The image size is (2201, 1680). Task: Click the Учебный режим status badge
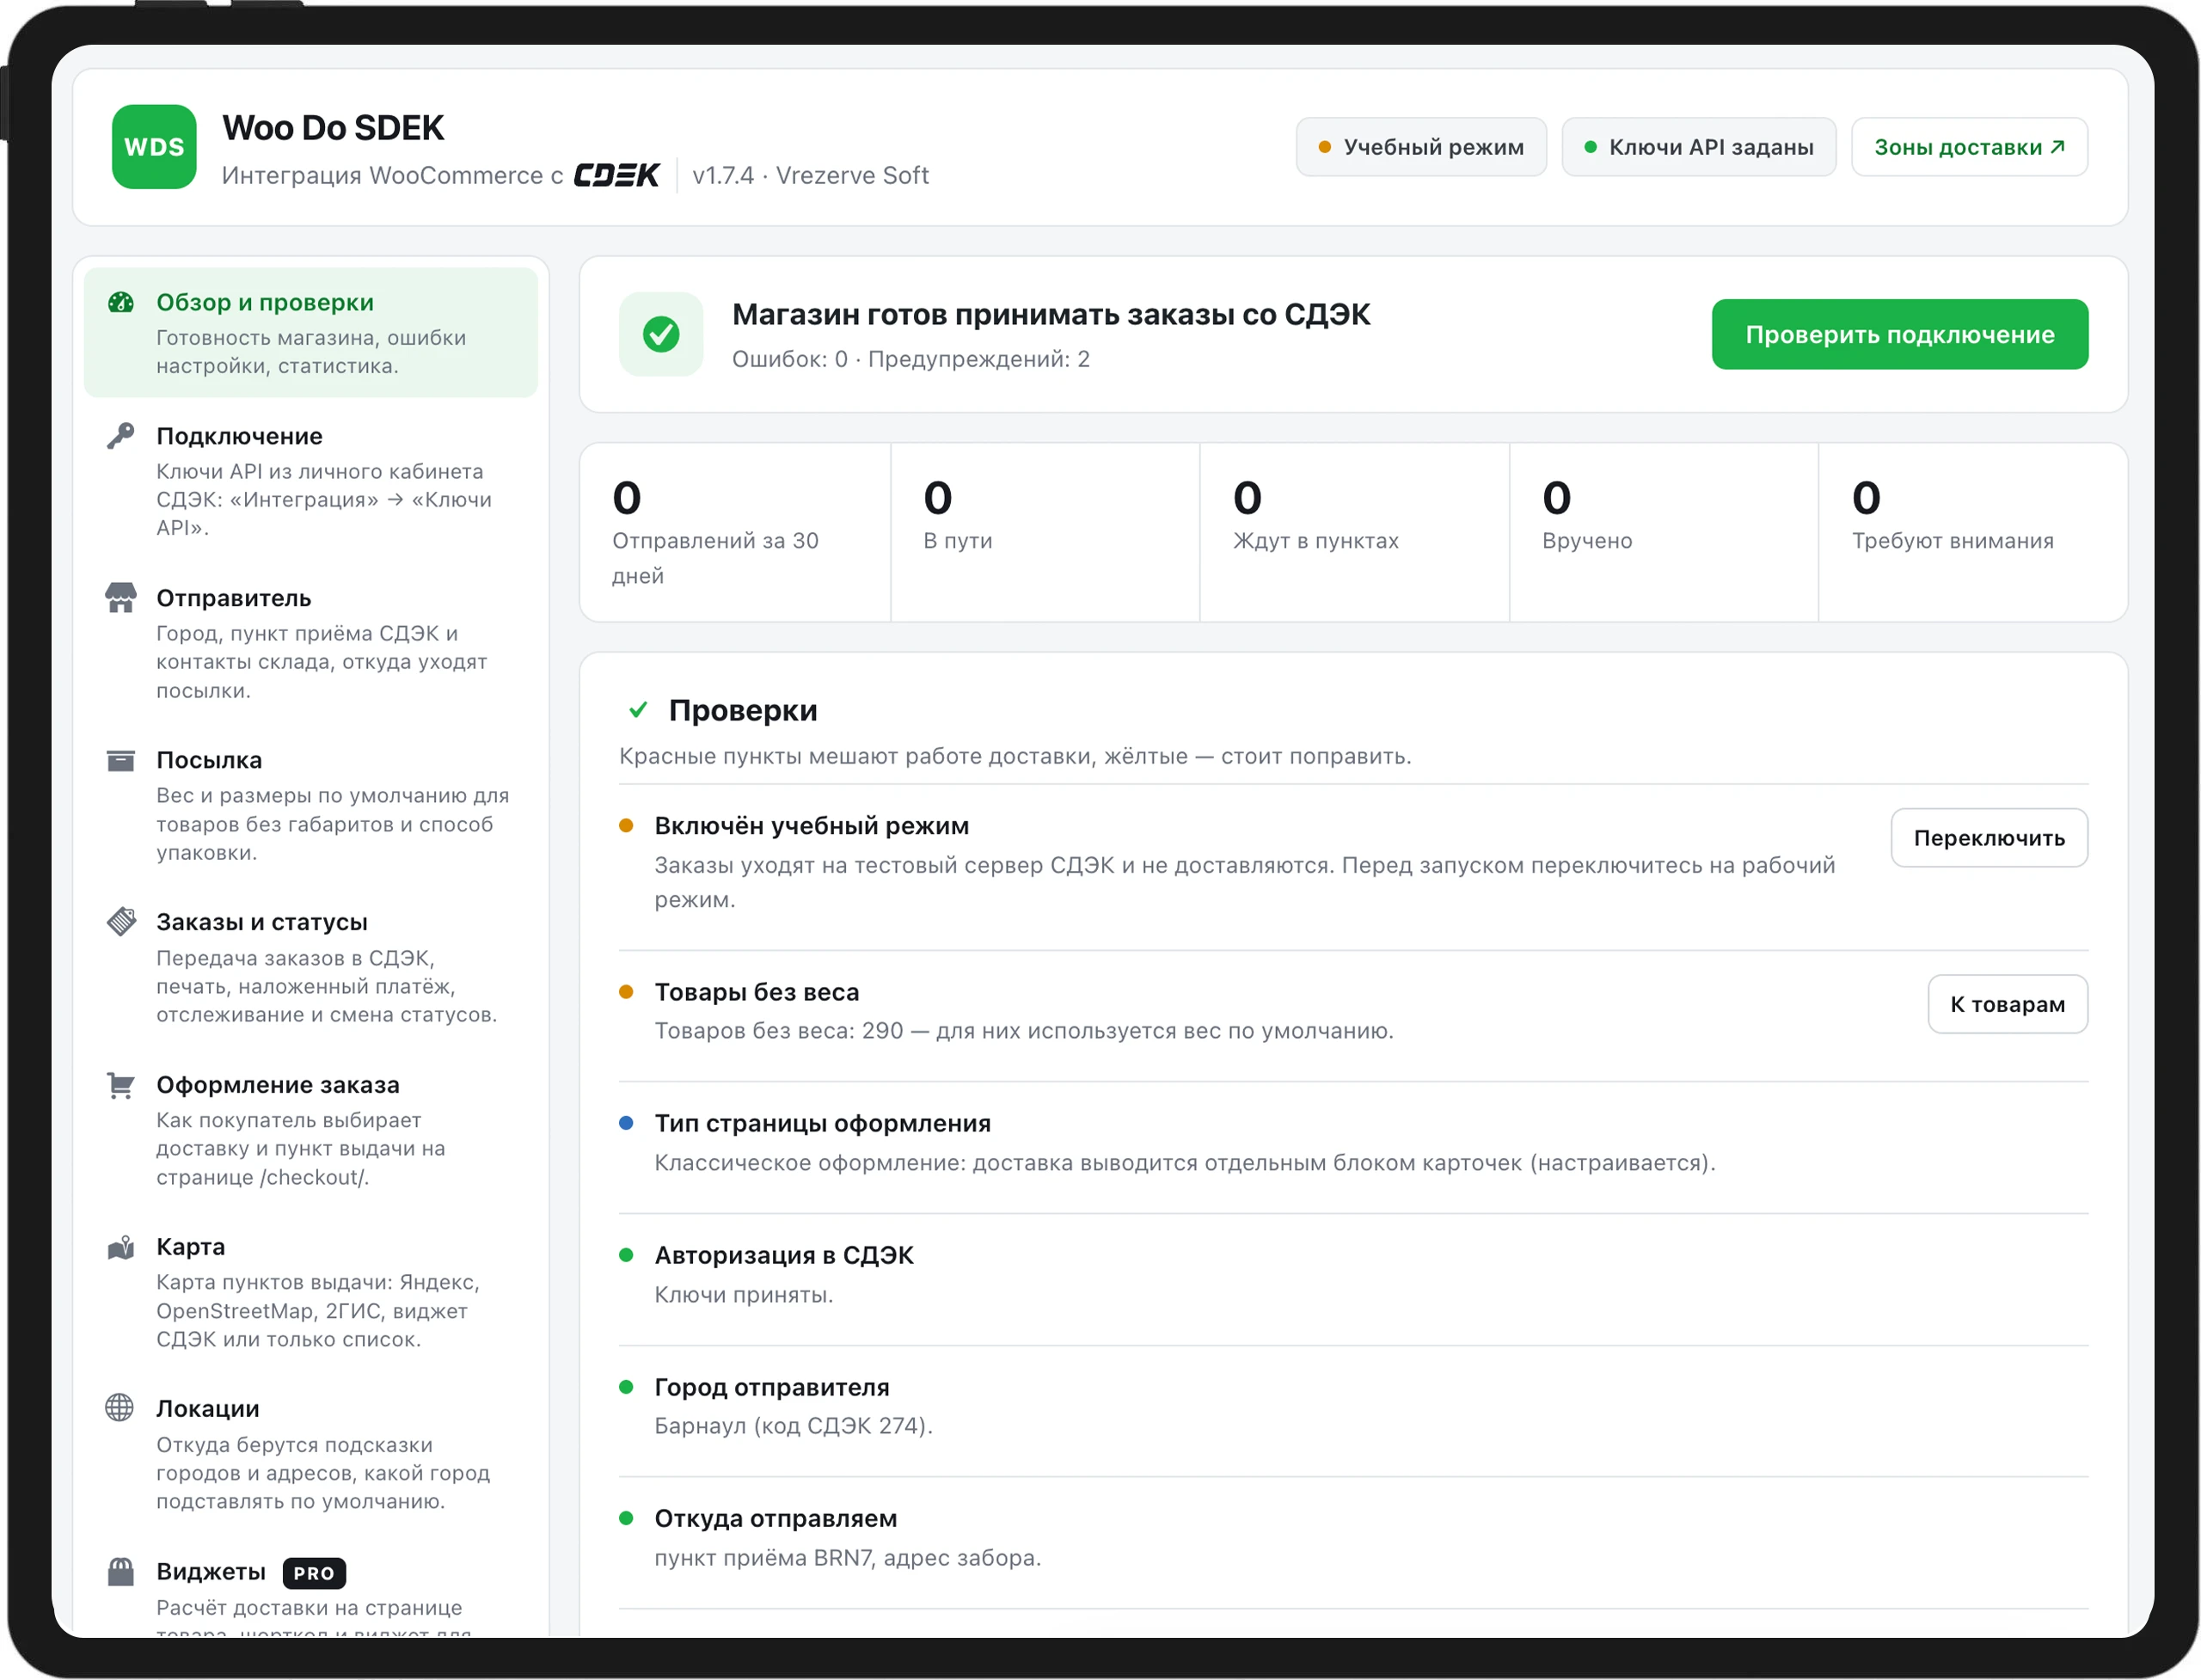coord(1421,147)
